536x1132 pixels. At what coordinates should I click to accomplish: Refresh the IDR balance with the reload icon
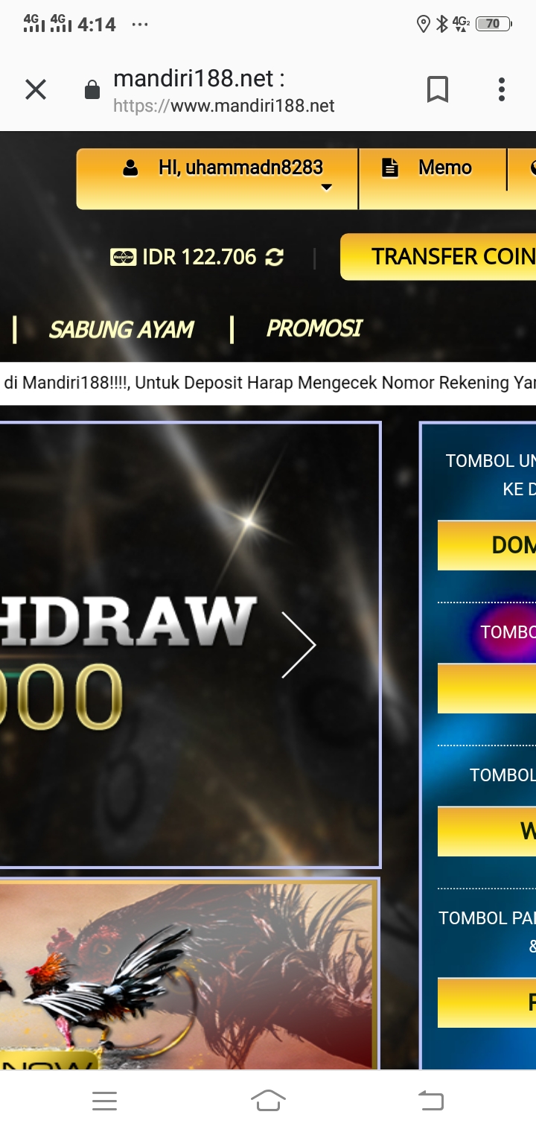(275, 257)
